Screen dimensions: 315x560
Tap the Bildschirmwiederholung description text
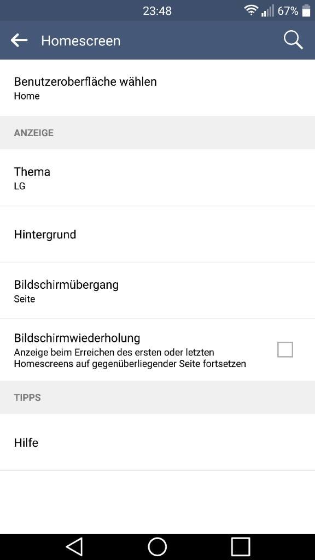[x=130, y=358]
